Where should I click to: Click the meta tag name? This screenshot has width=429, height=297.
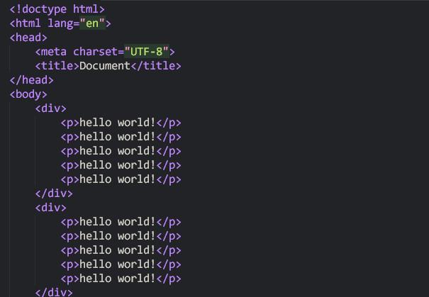[54, 52]
